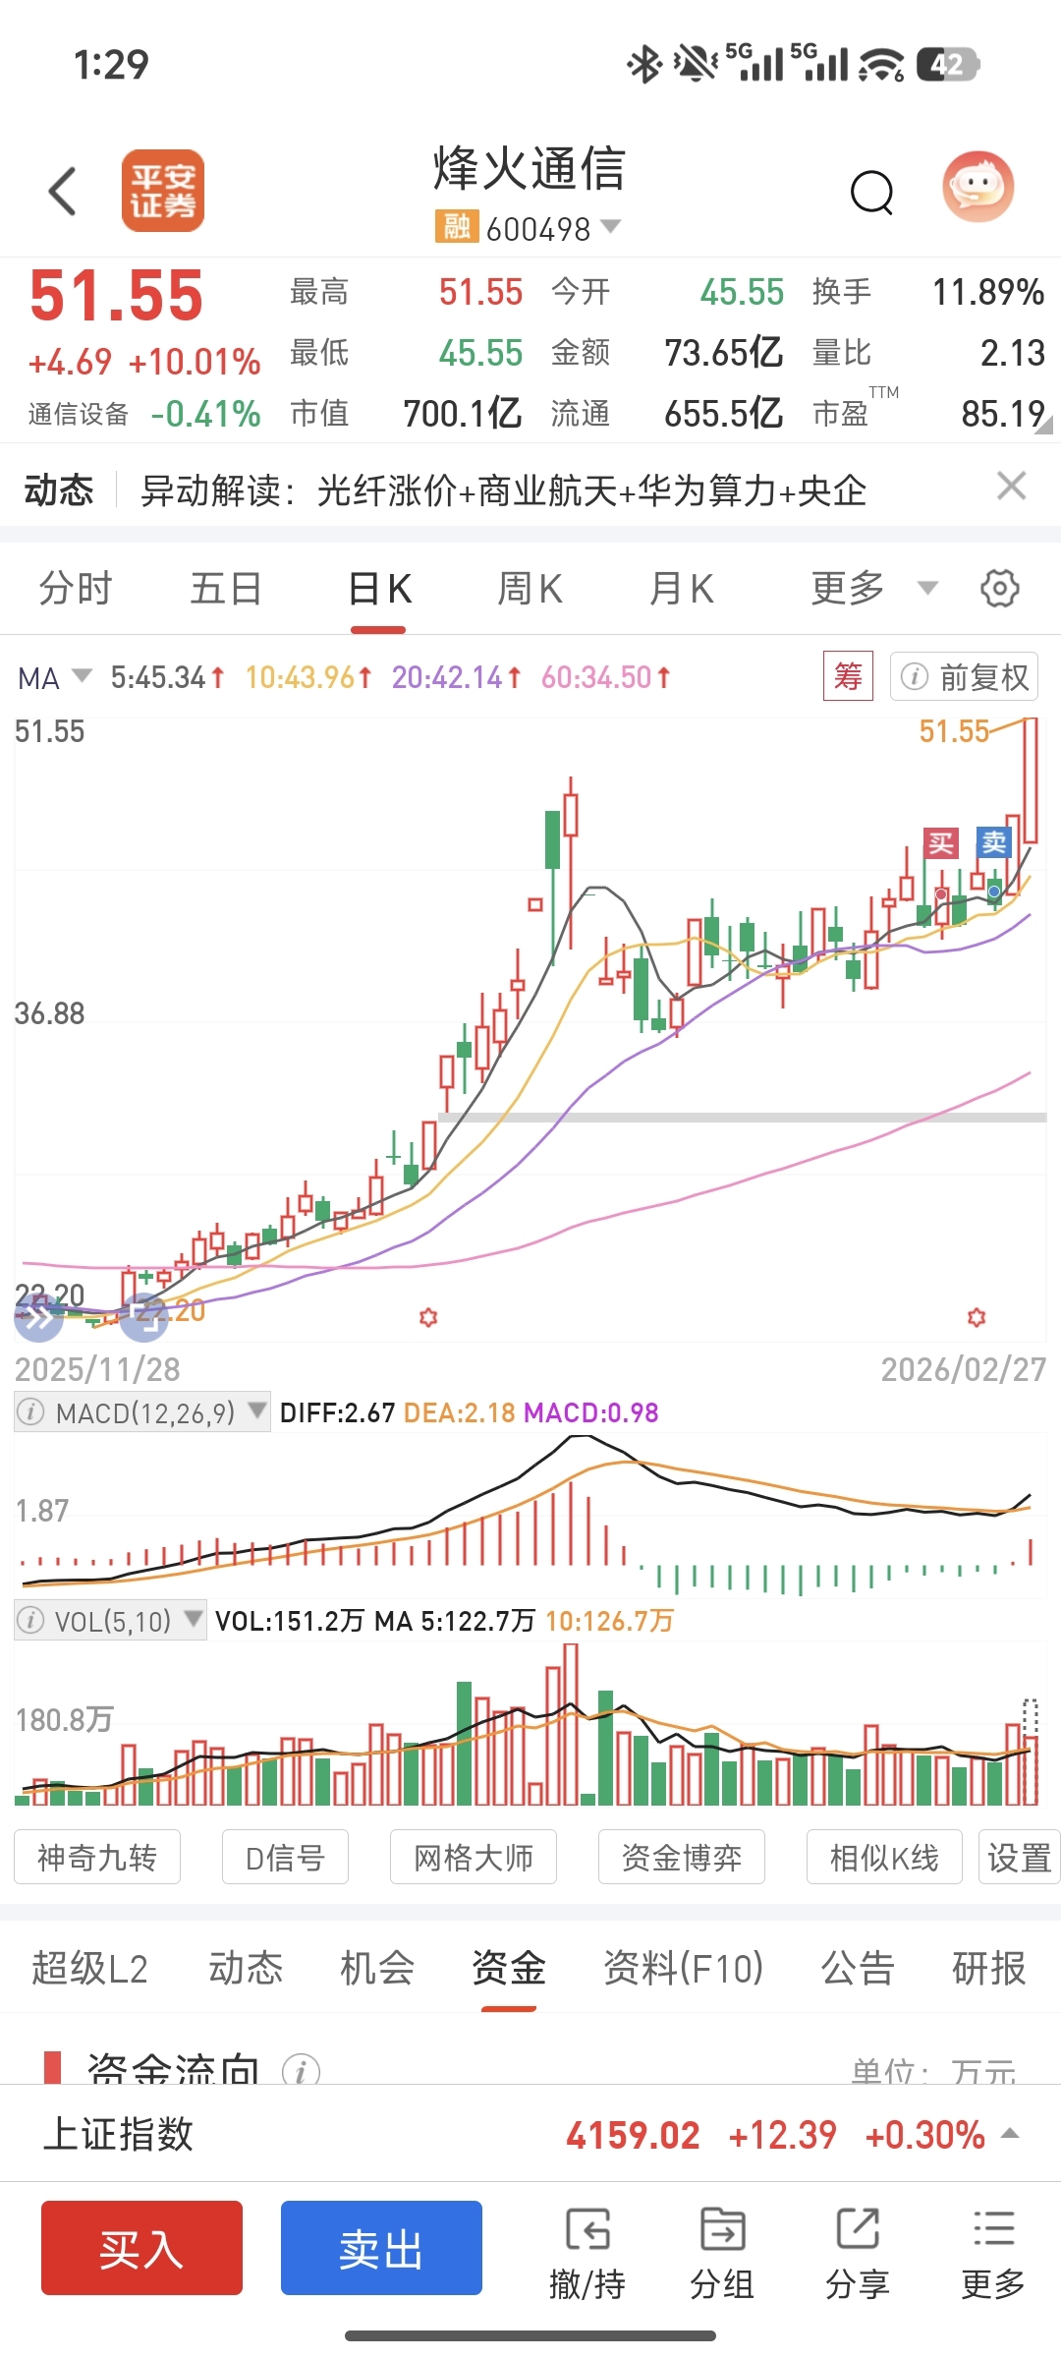Open the 平安证券 logo icon
1061x2359 pixels.
tap(163, 191)
